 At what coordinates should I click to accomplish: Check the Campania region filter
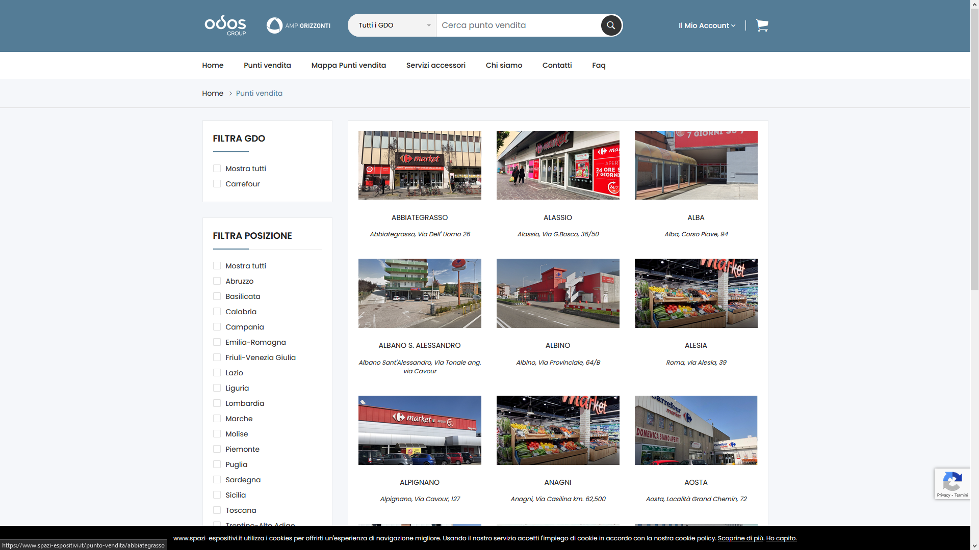pyautogui.click(x=217, y=327)
